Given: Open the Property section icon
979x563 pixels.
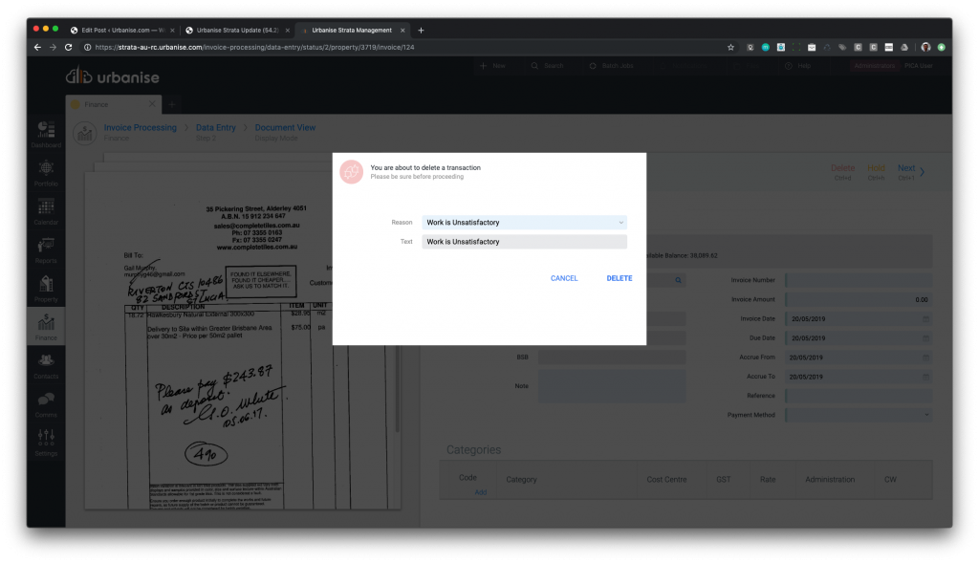Looking at the screenshot, I should pos(46,287).
